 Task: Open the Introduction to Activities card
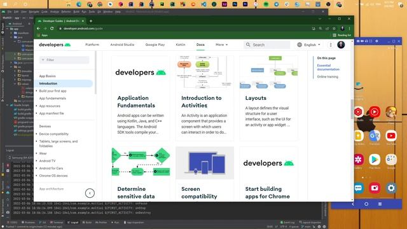click(x=205, y=98)
